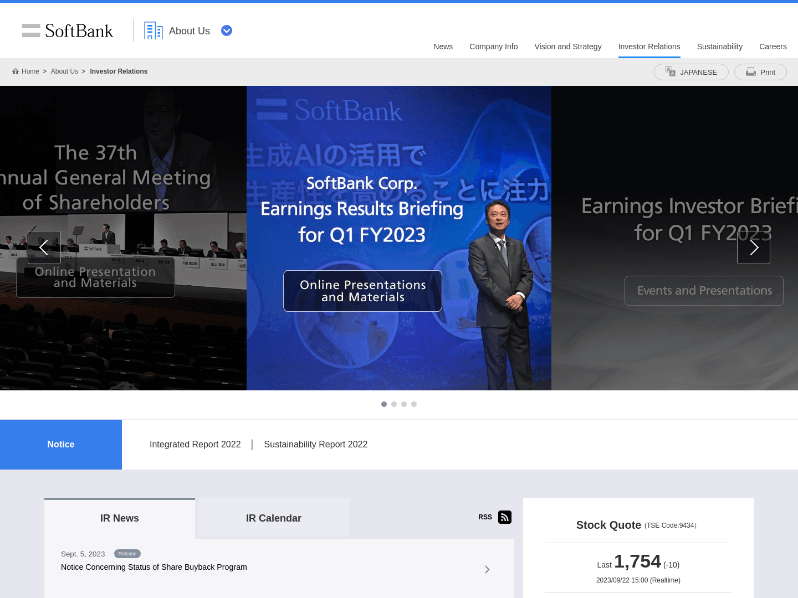
Task: Click the Print button
Action: 760,72
